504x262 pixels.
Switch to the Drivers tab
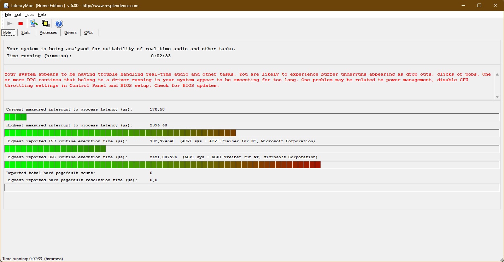pyautogui.click(x=70, y=32)
